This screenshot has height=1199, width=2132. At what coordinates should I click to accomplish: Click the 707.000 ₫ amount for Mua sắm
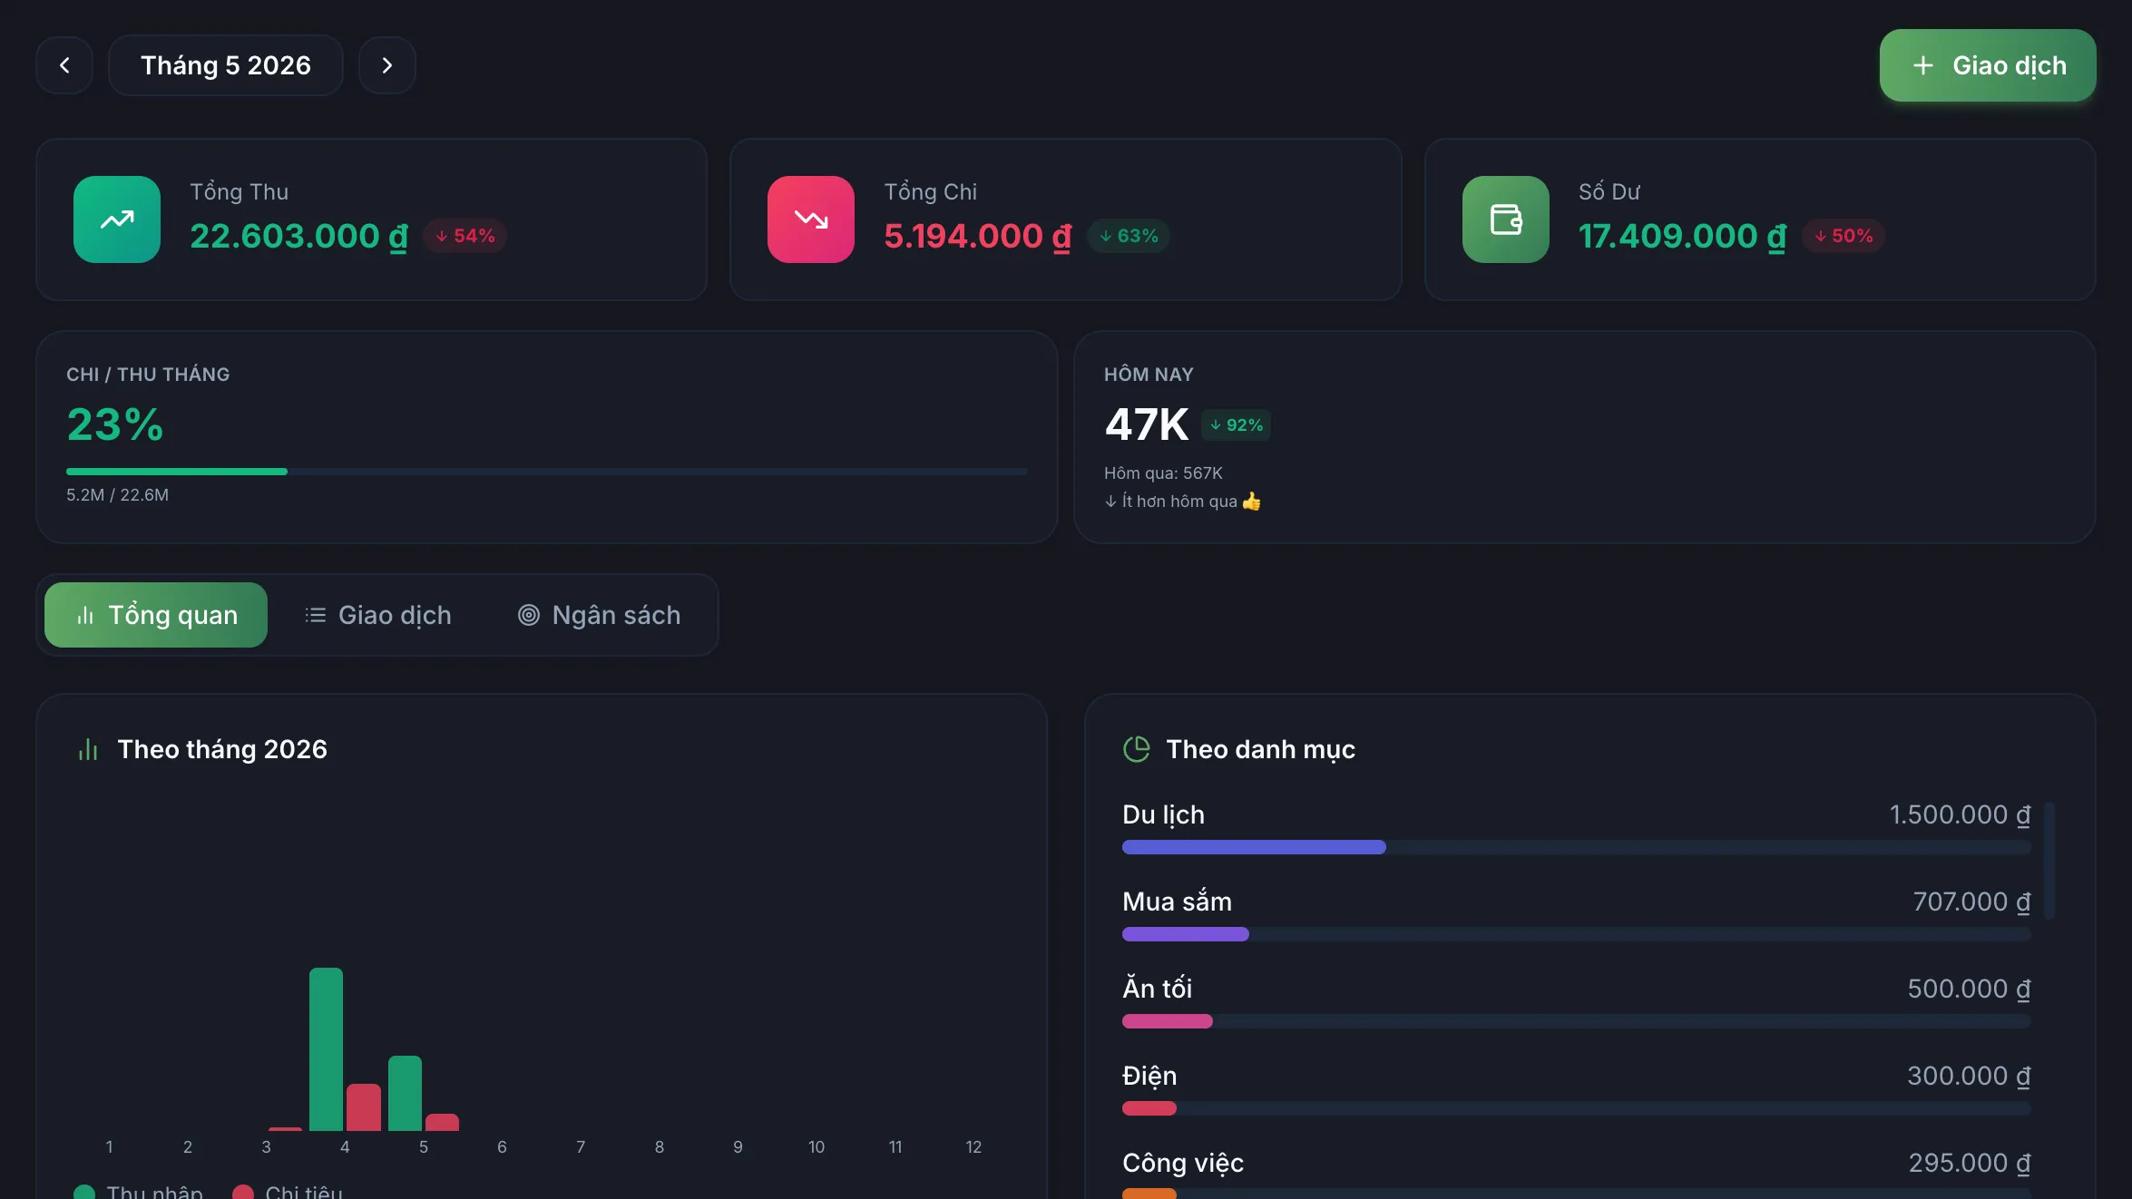1971,902
